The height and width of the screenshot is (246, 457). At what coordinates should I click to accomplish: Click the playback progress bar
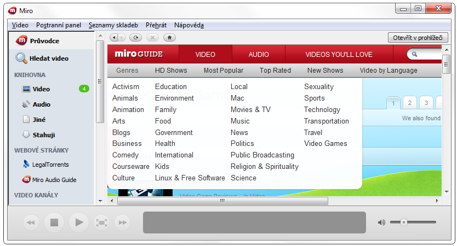click(x=254, y=222)
